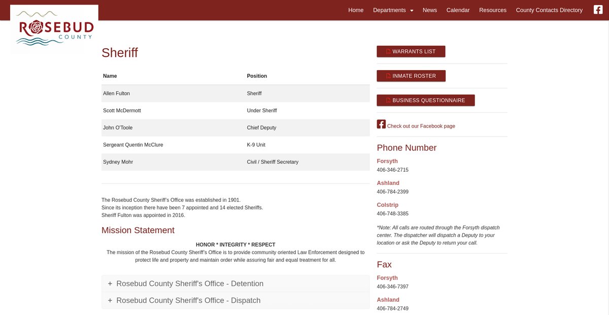Click the 'Phone Number' heading
The width and height of the screenshot is (609, 315).
(x=407, y=148)
